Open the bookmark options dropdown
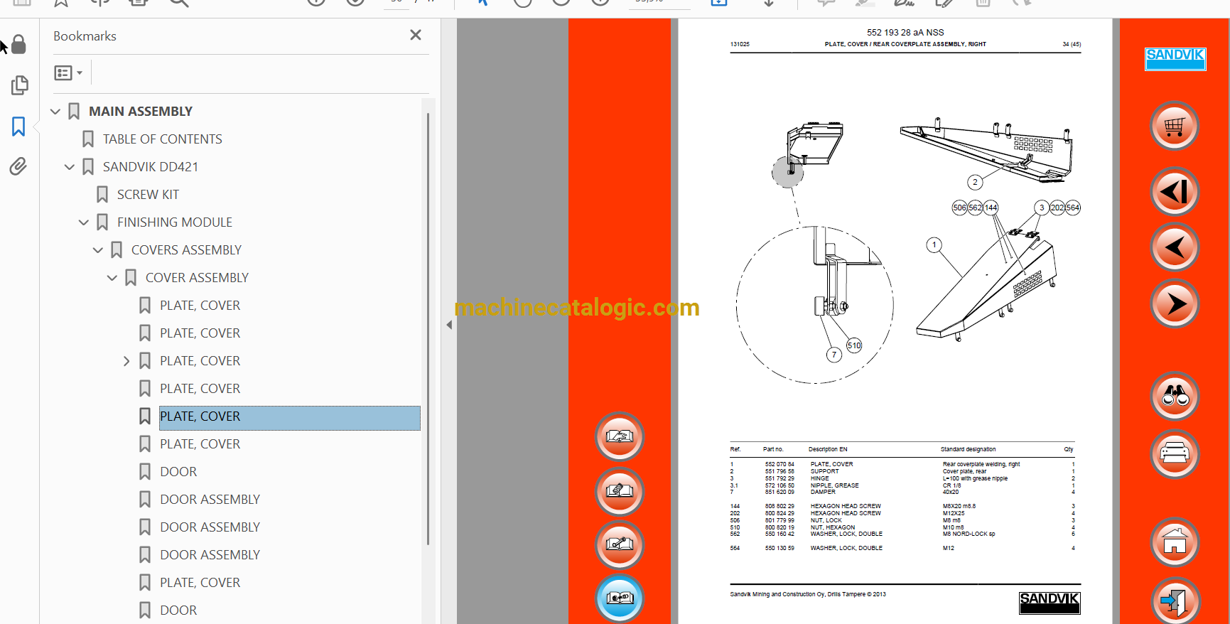Image resolution: width=1230 pixels, height=624 pixels. coord(68,72)
